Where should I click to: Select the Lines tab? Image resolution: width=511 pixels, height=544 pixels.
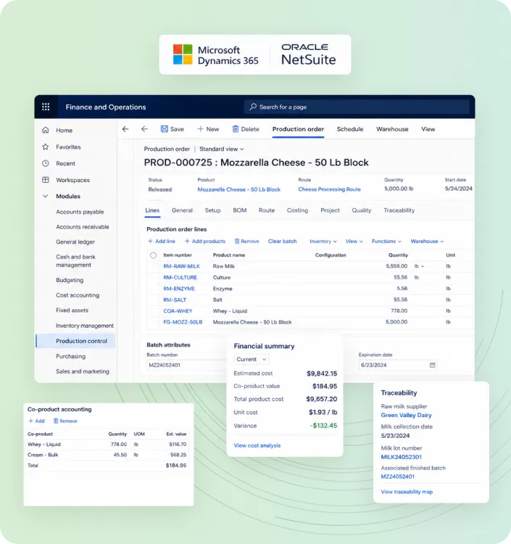152,210
